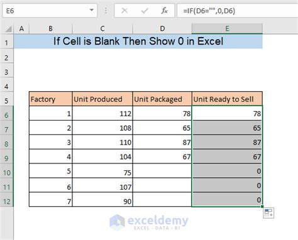Viewport: 298px width, 240px height.
Task: Select row 1 header
Action: click(7, 42)
